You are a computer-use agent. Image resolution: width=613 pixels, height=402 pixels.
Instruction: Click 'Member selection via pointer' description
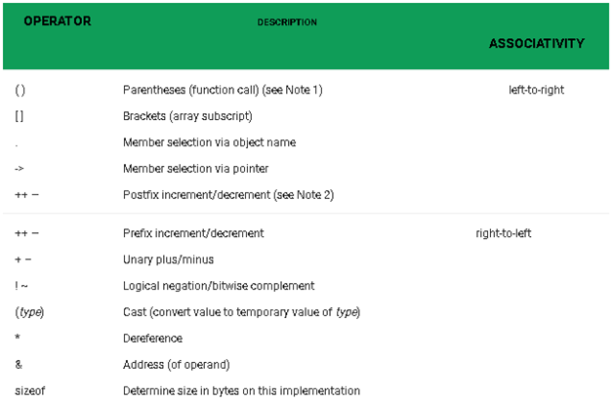[195, 169]
